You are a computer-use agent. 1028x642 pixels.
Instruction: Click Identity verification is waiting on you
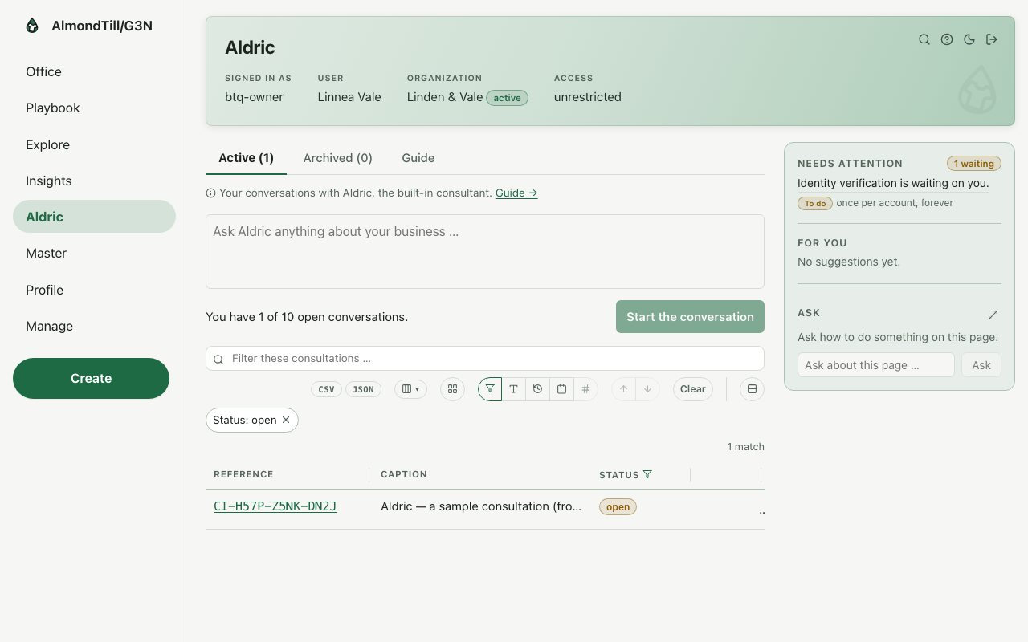click(893, 183)
